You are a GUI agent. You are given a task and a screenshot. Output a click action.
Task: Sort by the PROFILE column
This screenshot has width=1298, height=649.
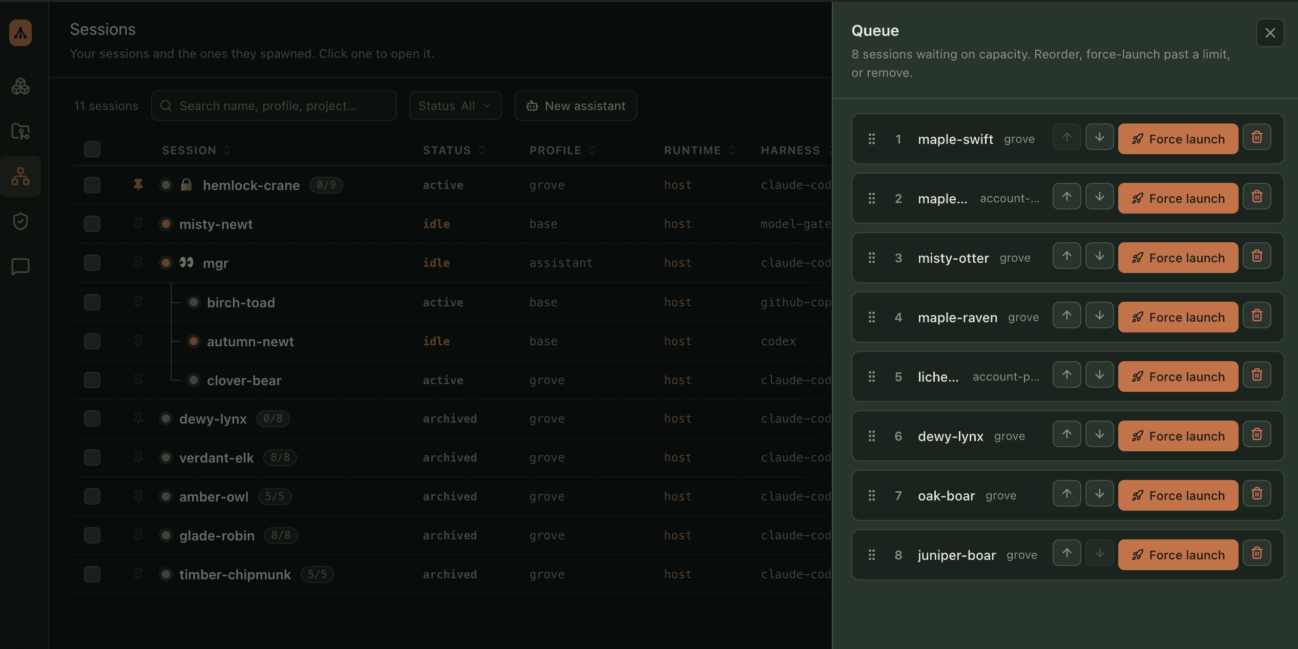(x=562, y=150)
